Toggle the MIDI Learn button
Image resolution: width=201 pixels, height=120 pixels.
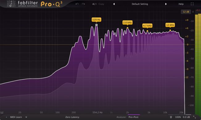[16, 117]
